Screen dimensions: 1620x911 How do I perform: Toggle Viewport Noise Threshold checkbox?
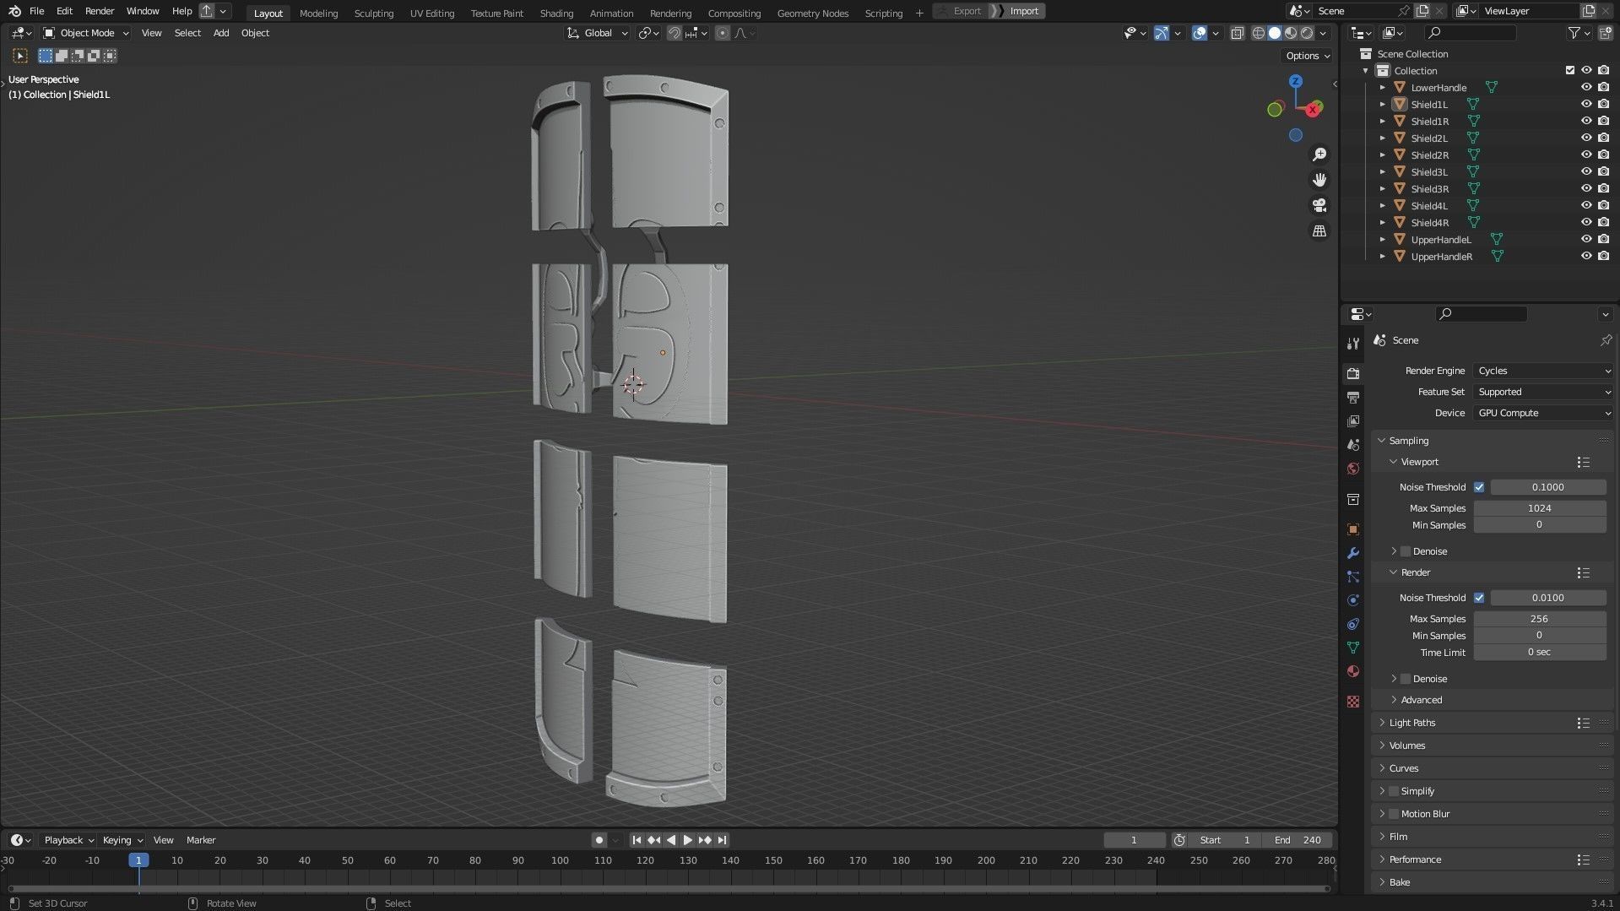[x=1479, y=487]
